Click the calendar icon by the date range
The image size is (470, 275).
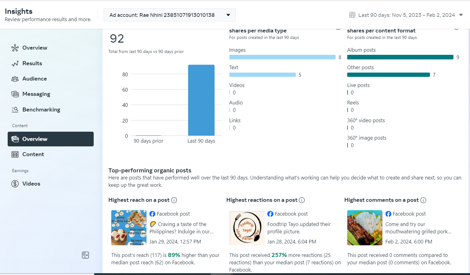[352, 15]
